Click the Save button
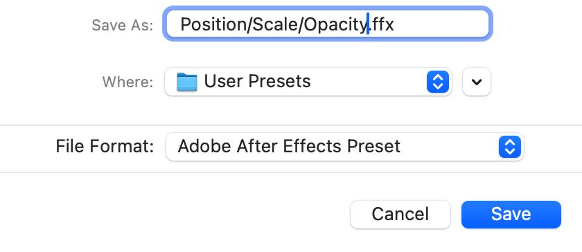582x252 pixels. coord(511,215)
